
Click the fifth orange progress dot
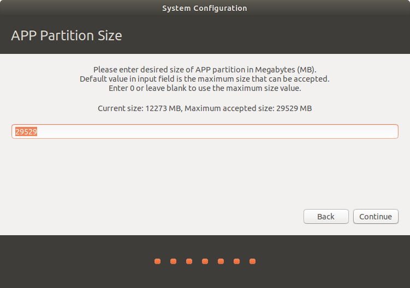(x=221, y=261)
